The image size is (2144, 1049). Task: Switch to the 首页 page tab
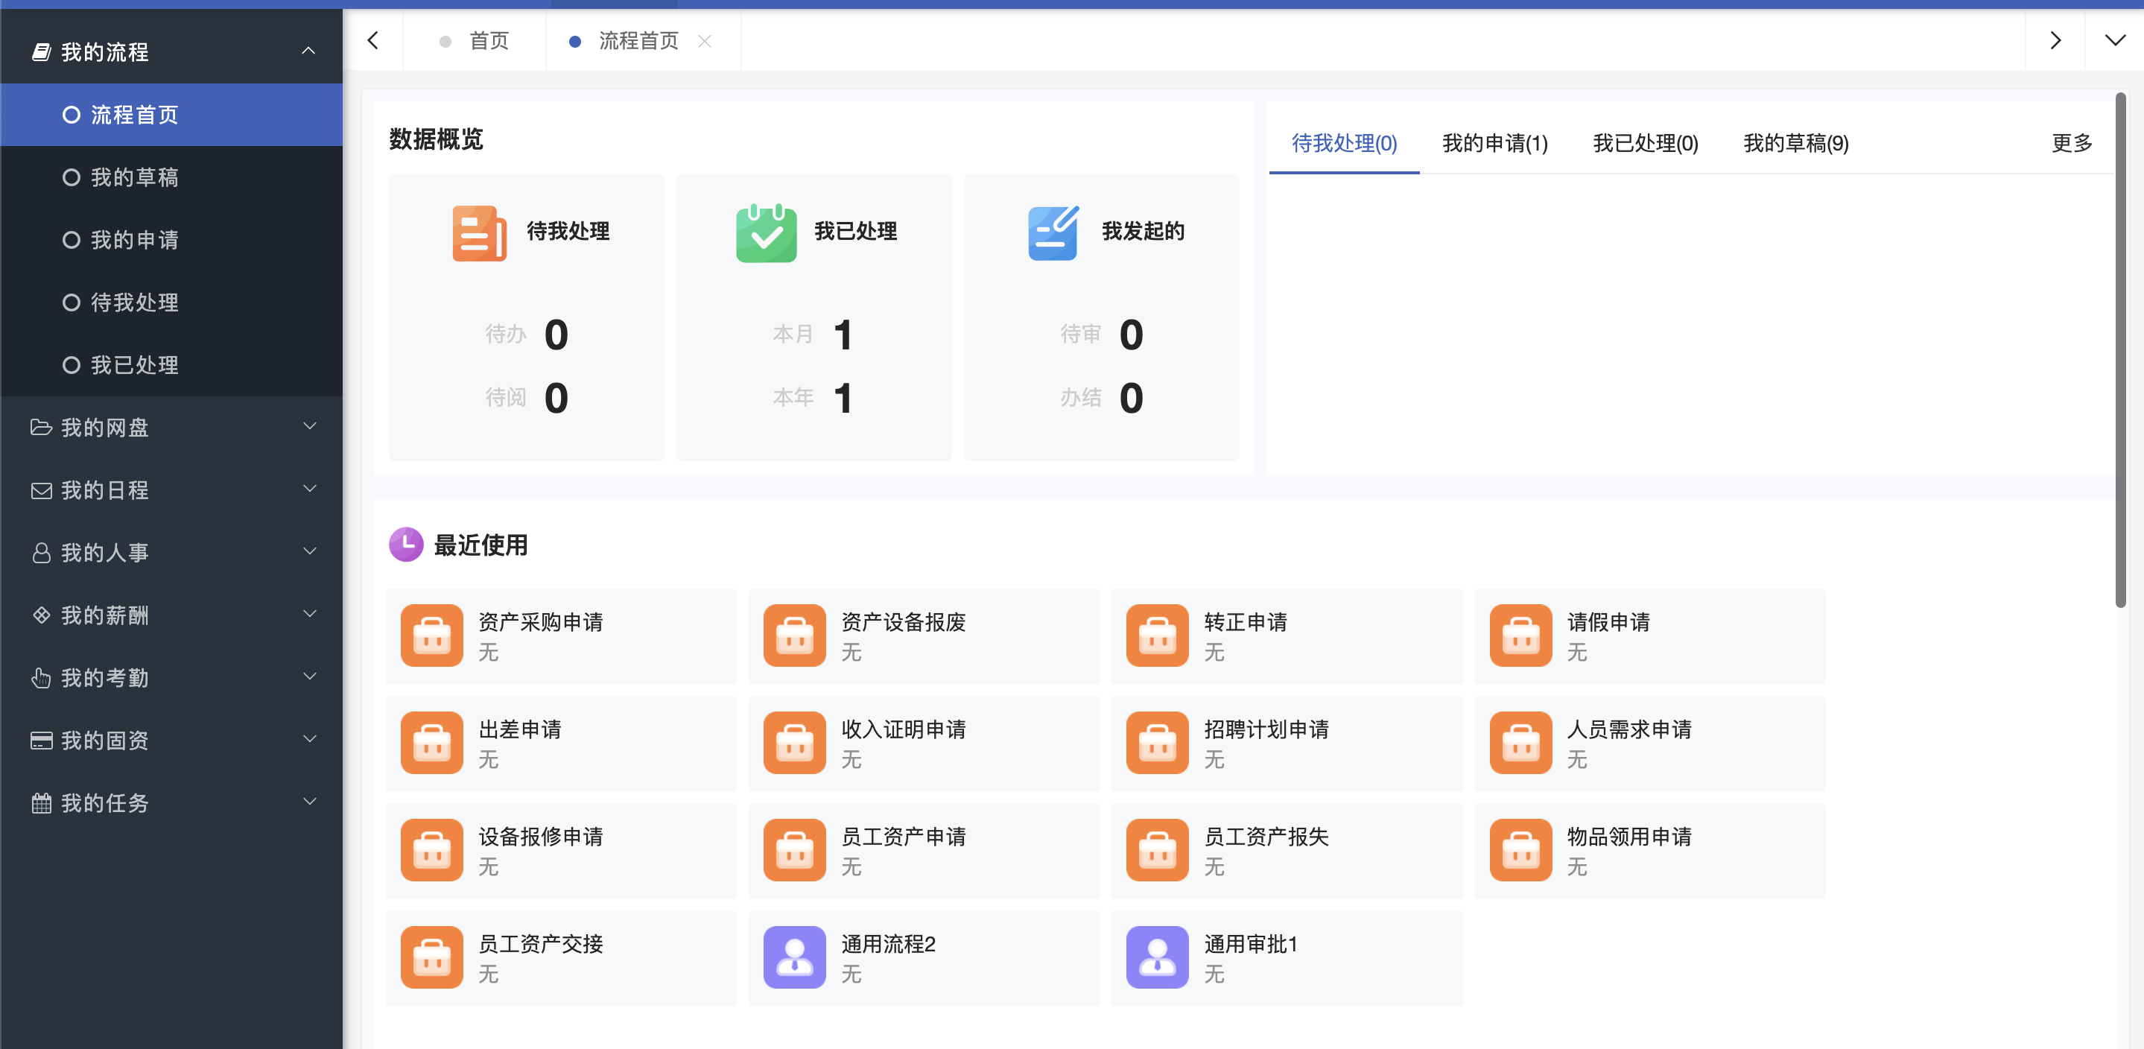pos(475,40)
